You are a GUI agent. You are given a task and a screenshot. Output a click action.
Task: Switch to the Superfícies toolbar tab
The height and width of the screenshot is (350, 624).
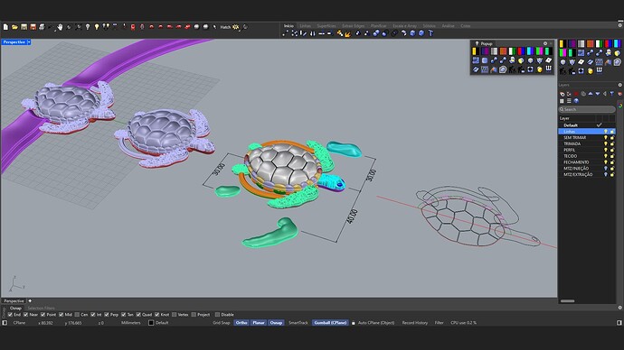click(326, 26)
